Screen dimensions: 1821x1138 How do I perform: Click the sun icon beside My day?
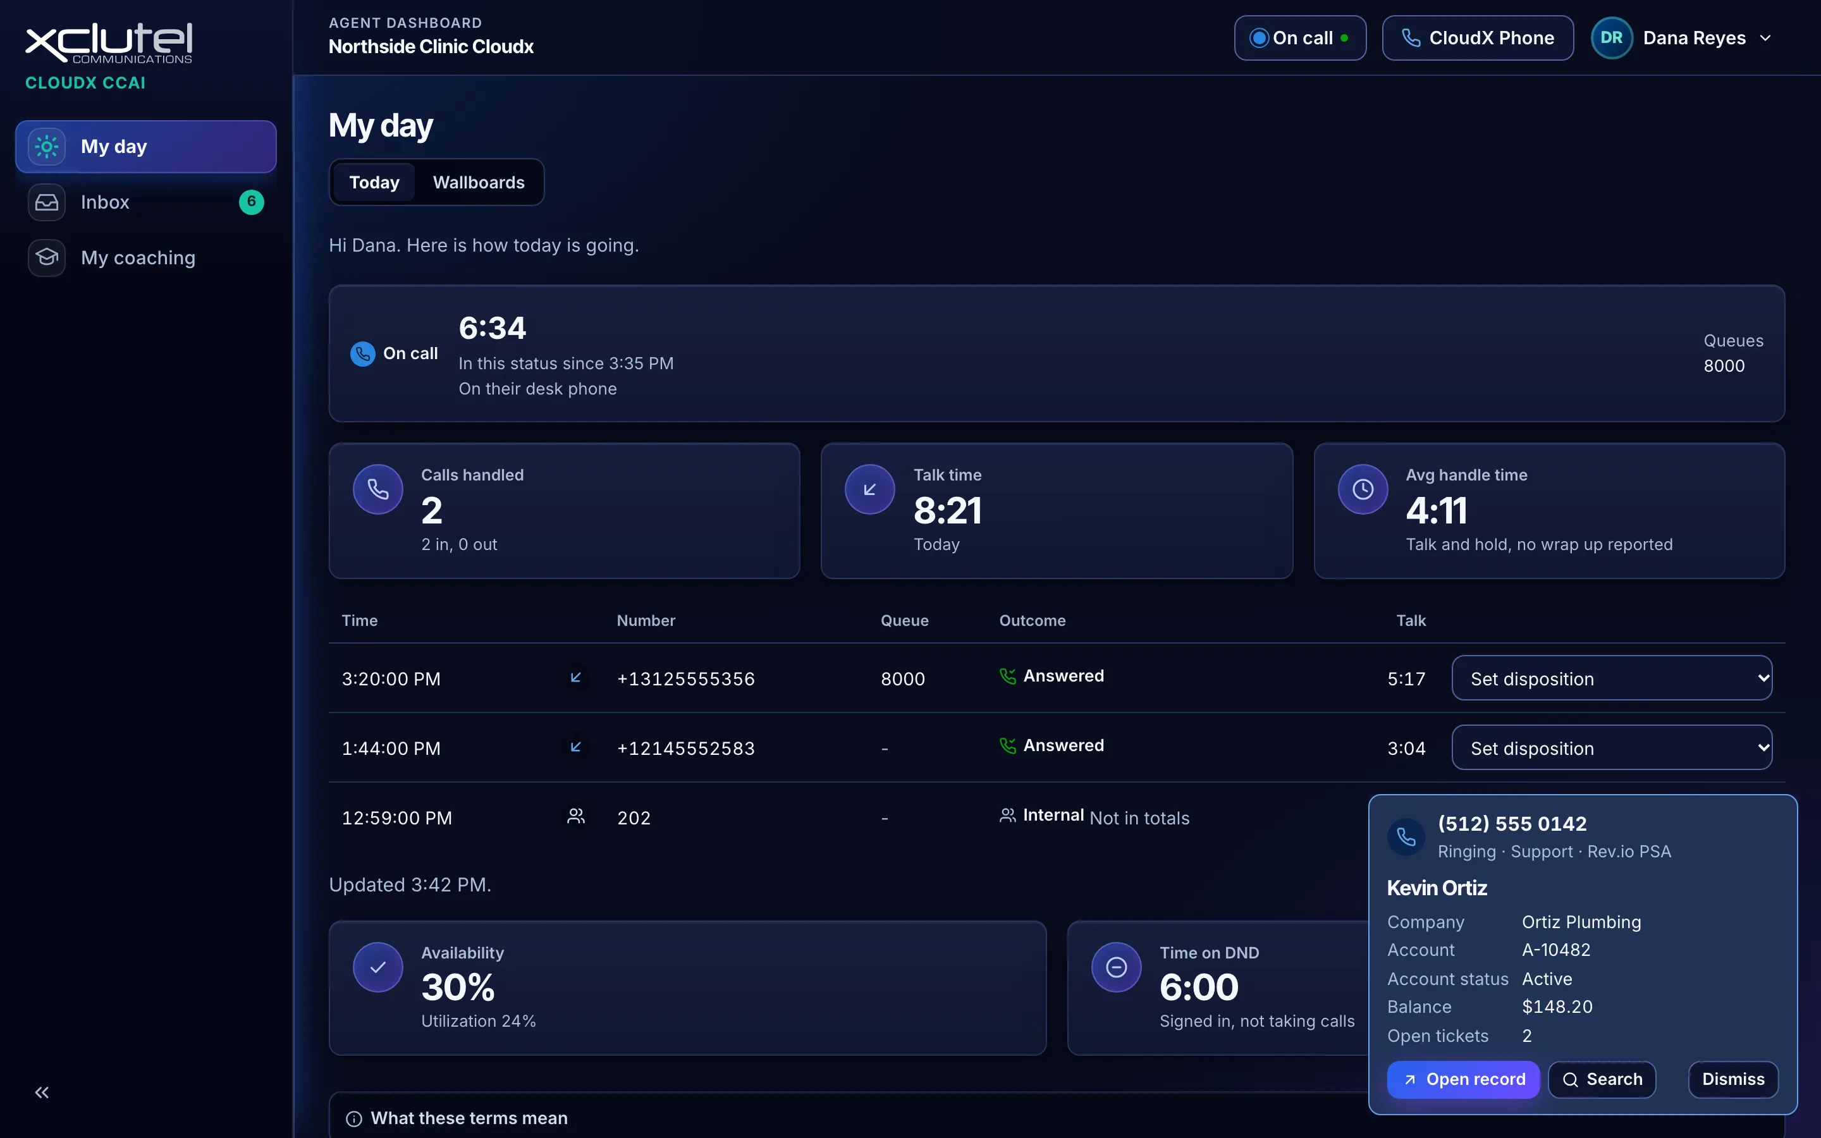[47, 147]
